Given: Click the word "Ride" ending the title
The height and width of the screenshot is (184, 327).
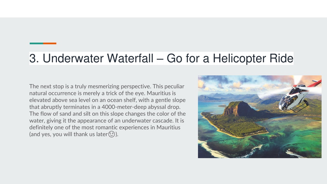Looking at the screenshot, I should coord(281,58).
